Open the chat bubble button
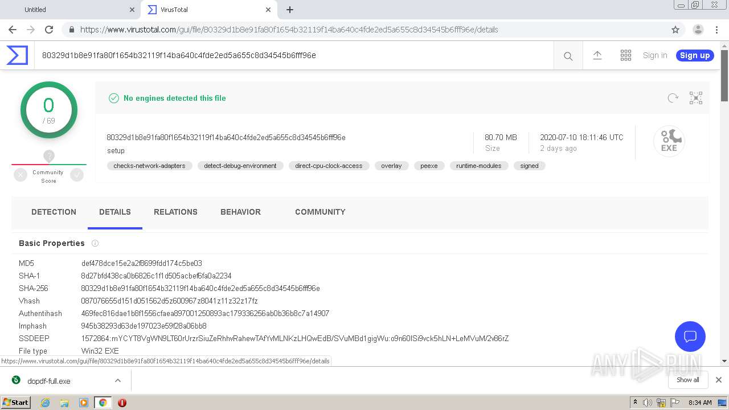The width and height of the screenshot is (729, 410). [690, 336]
